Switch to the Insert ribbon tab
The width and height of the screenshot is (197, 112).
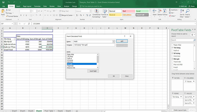pos(18,6)
